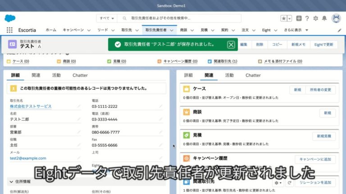Open the ホーム navigation tab
346x194 pixels.
51,30
